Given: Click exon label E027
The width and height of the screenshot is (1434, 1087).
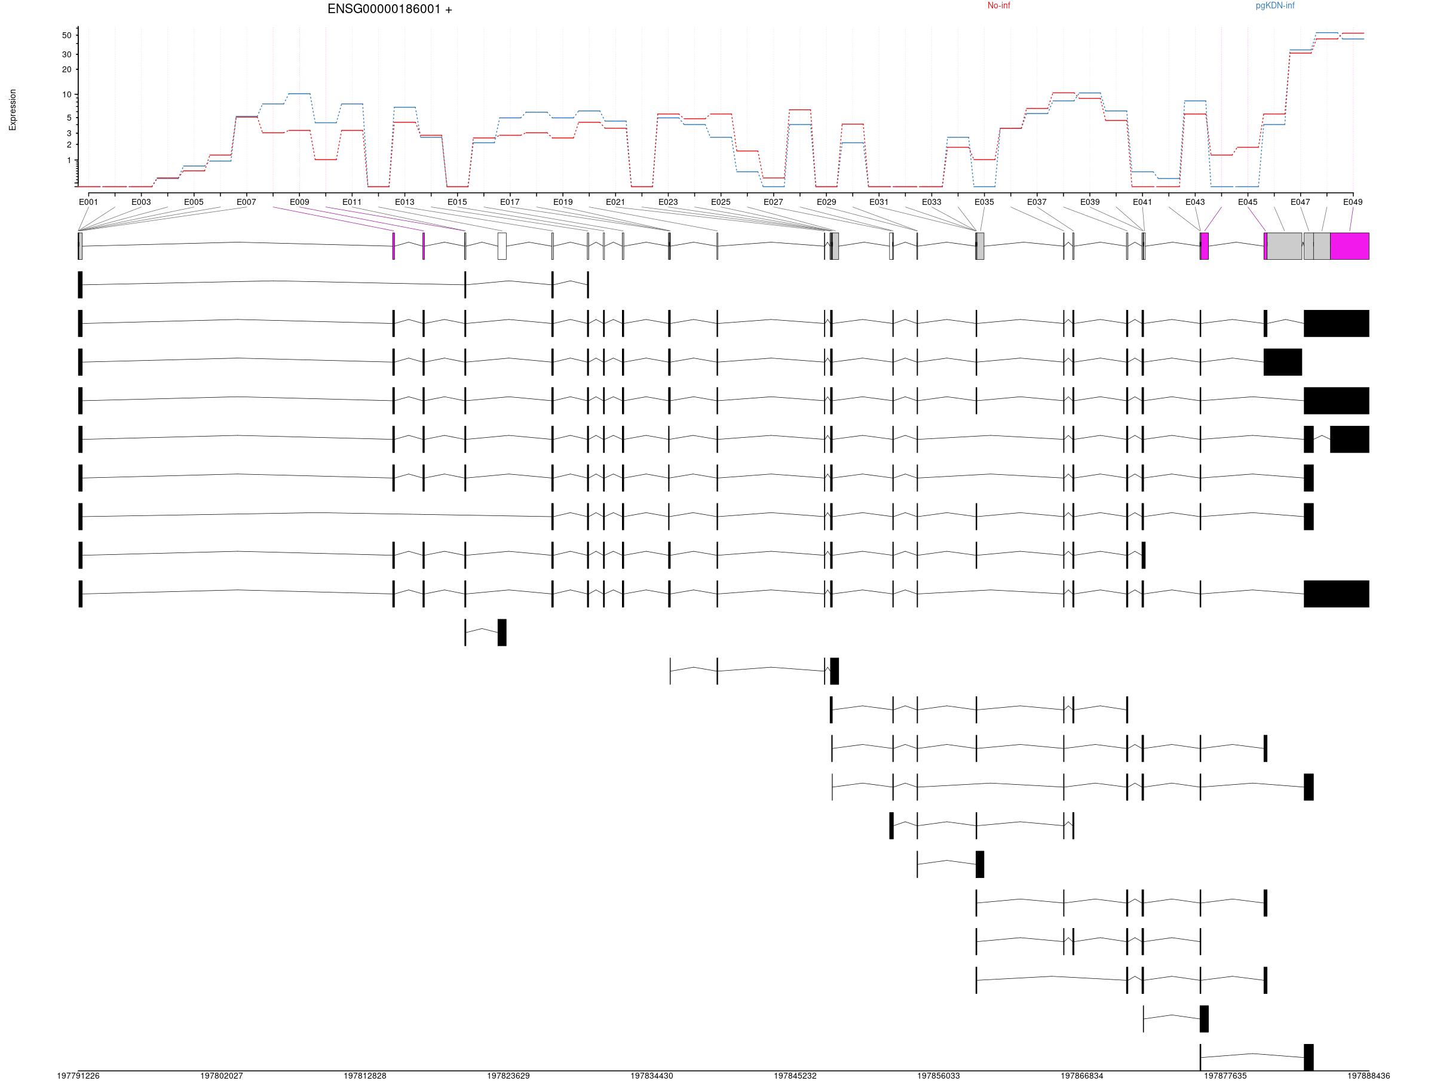Looking at the screenshot, I should (773, 202).
